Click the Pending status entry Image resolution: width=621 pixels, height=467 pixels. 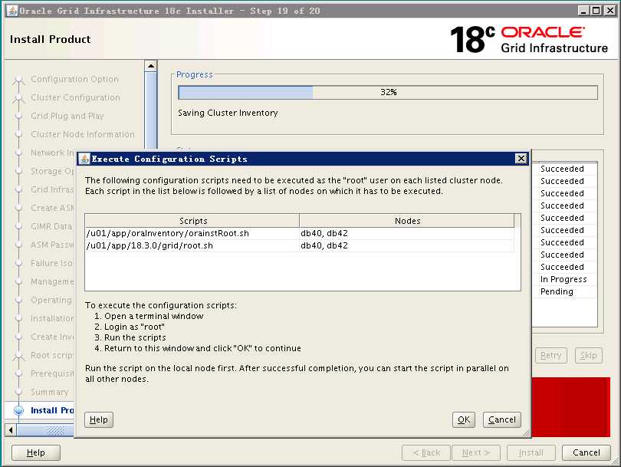pos(557,291)
